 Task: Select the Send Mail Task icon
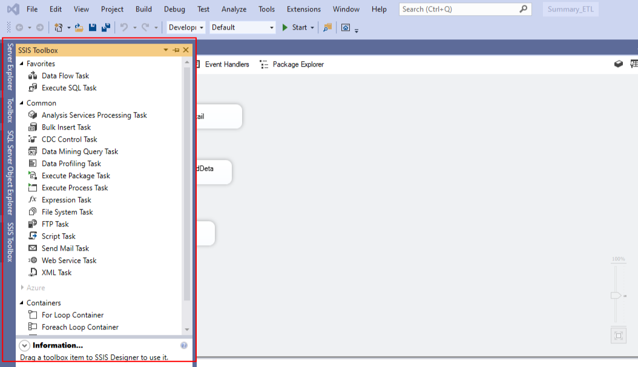tap(33, 248)
